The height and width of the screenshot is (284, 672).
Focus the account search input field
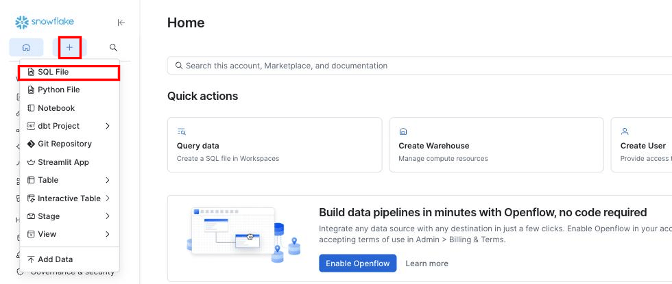[420, 66]
